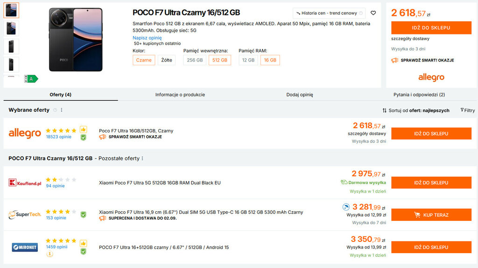Select the Żółte color option
478x268 pixels.
pos(166,60)
